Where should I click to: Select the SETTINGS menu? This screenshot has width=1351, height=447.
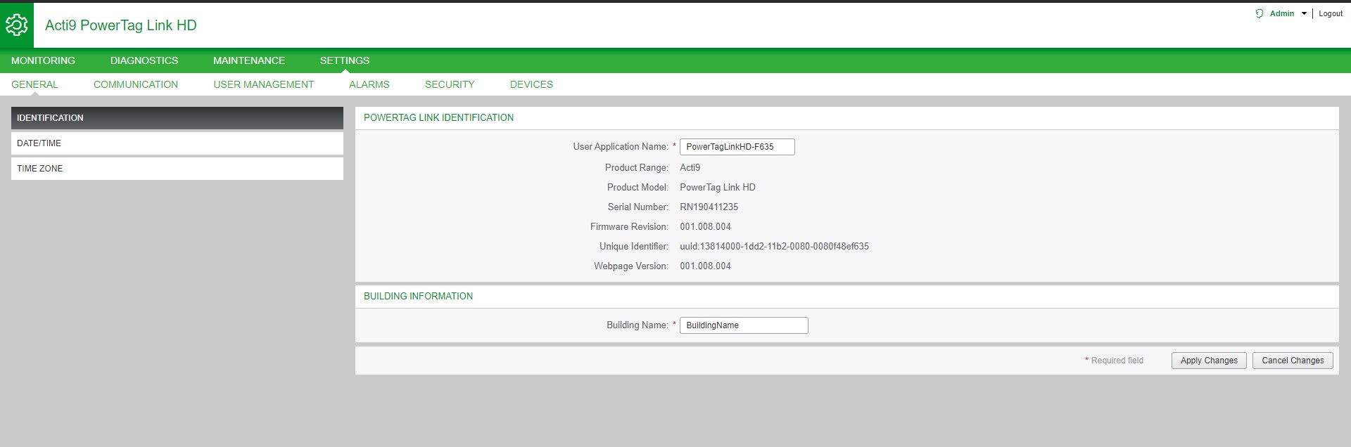(x=345, y=60)
